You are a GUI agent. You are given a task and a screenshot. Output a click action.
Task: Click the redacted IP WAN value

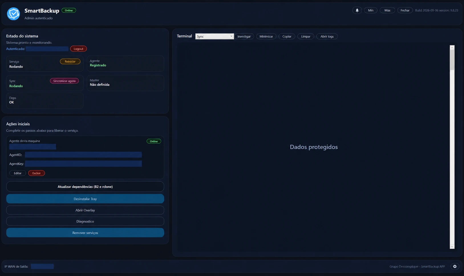point(42,266)
